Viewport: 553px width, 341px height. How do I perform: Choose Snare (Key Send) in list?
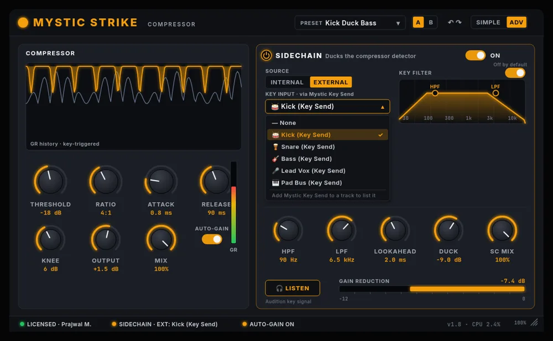pyautogui.click(x=327, y=146)
